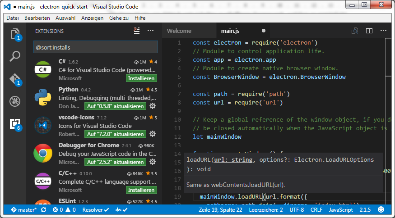The height and width of the screenshot is (218, 395).
Task: Change line ending CRLF
Action: click(x=316, y=210)
